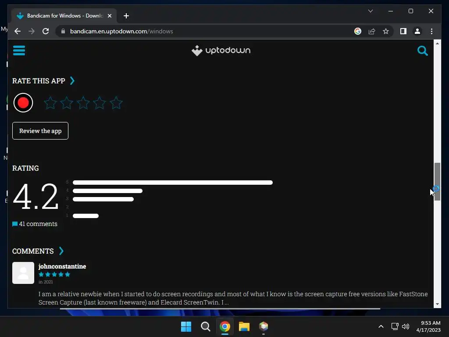Select the Bandicam for Windows tab

(x=64, y=16)
